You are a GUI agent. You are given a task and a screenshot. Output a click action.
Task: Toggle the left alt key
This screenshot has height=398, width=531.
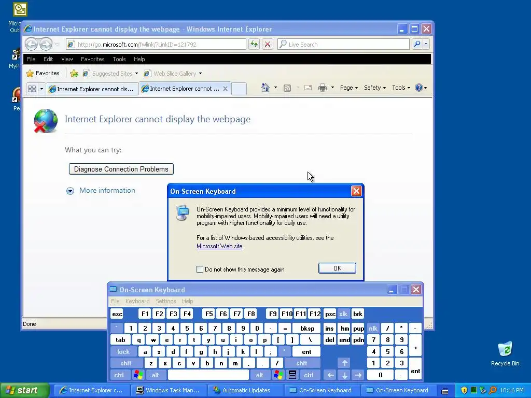[156, 375]
